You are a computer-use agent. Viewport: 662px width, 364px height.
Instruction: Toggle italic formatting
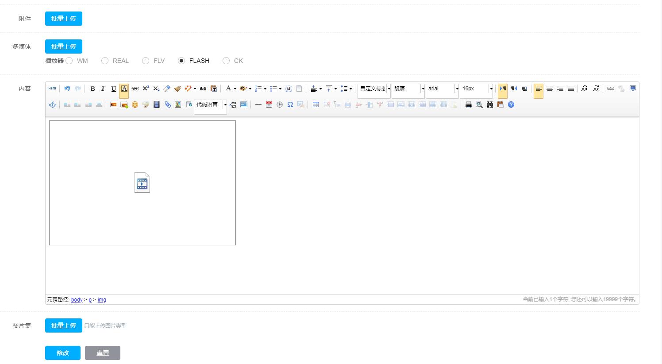(103, 89)
